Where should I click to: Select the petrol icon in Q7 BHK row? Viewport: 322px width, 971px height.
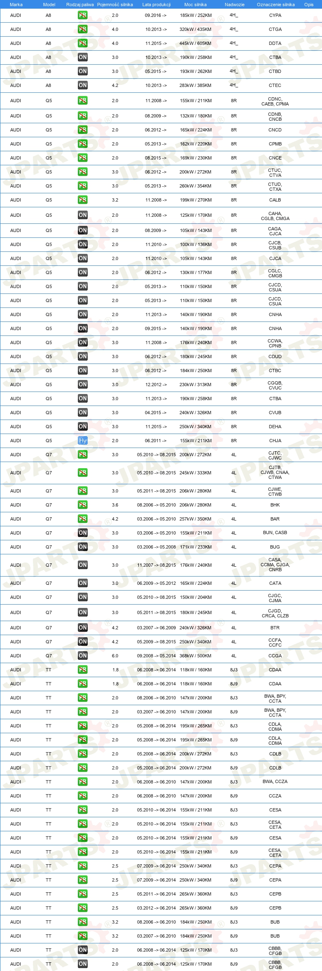click(x=83, y=505)
